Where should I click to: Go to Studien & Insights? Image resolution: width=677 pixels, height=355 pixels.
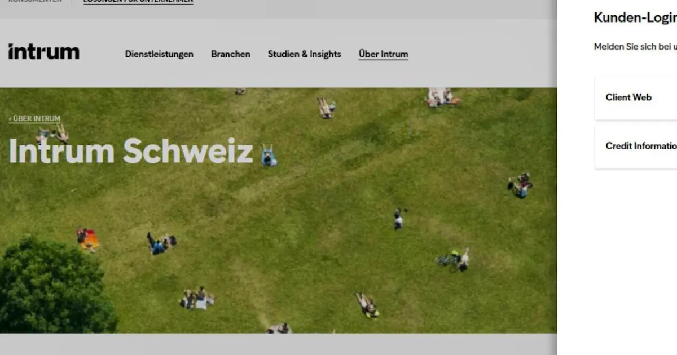[x=304, y=54]
